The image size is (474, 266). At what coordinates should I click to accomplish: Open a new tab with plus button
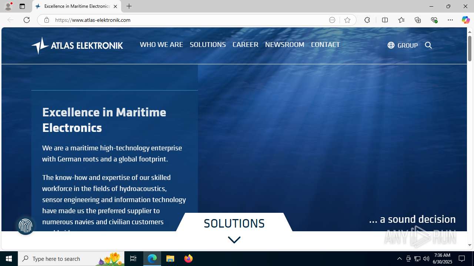pos(129,6)
